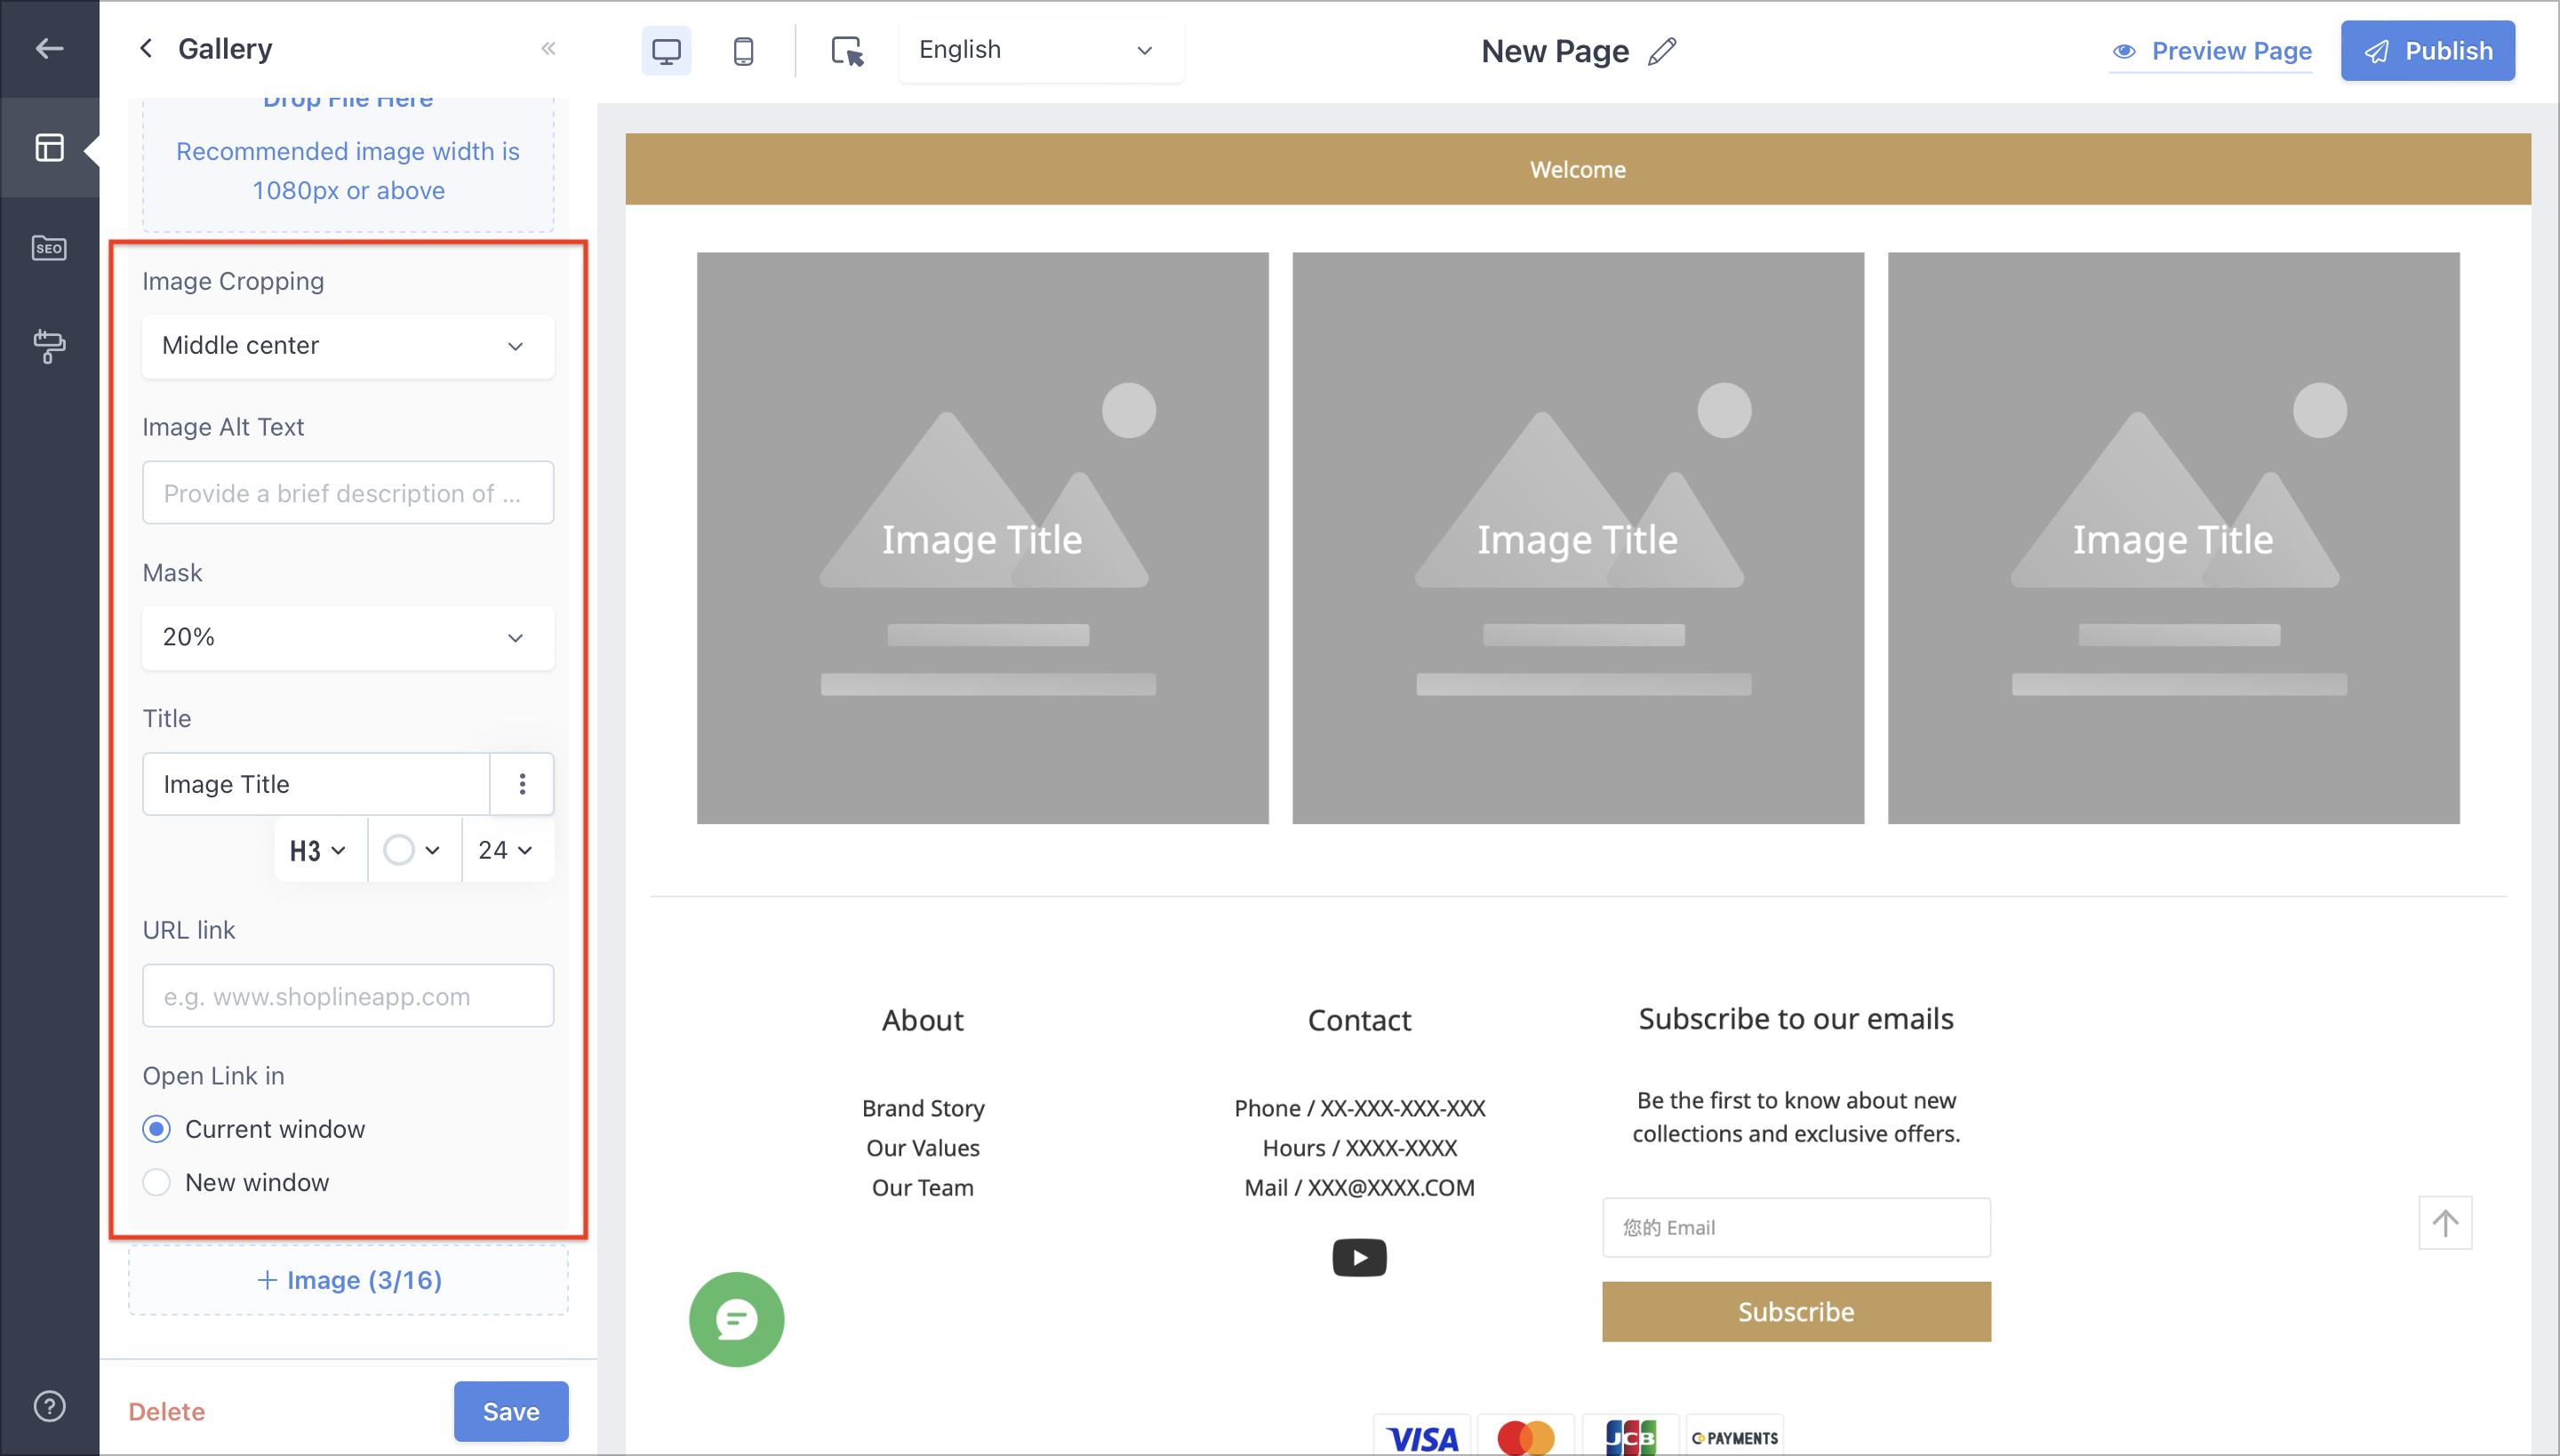Open the paint roller design icon
This screenshot has width=2560, height=1456.
(49, 346)
